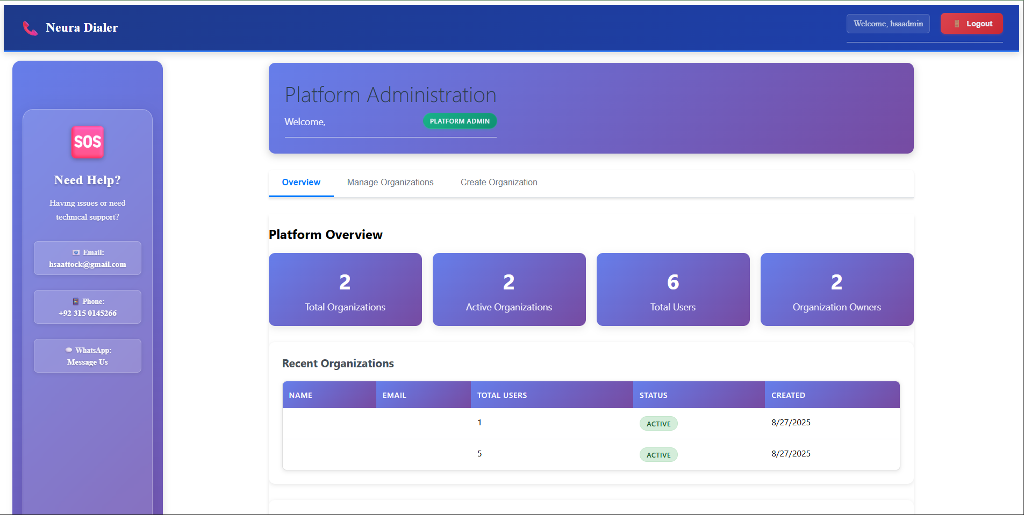The height and width of the screenshot is (515, 1024).
Task: Click the Neura Dialer brand title
Action: [x=82, y=28]
